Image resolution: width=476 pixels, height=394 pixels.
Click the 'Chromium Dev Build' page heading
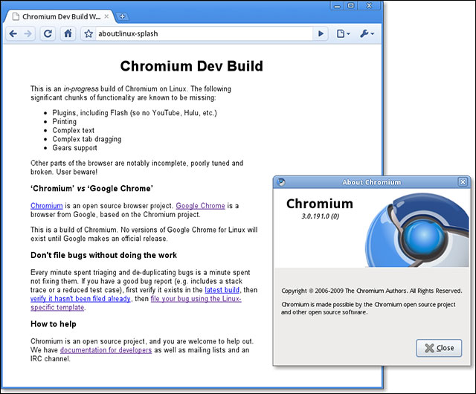point(192,66)
